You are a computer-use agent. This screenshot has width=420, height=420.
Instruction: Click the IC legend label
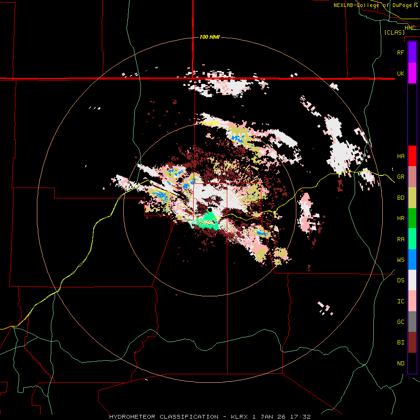400,301
